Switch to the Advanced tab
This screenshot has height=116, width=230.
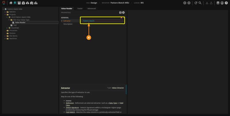[91, 9]
